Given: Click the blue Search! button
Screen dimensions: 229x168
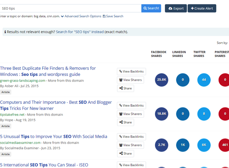Looking at the screenshot, I should (151, 8).
